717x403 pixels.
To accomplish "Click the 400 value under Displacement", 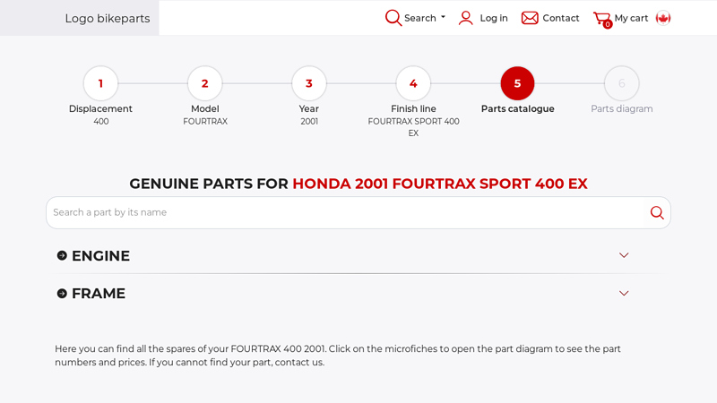I will coord(101,122).
